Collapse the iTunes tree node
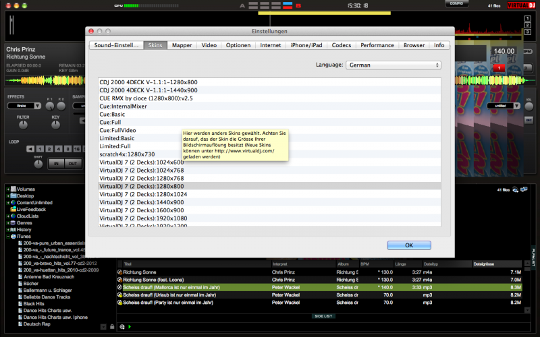The width and height of the screenshot is (540, 337). [7, 237]
